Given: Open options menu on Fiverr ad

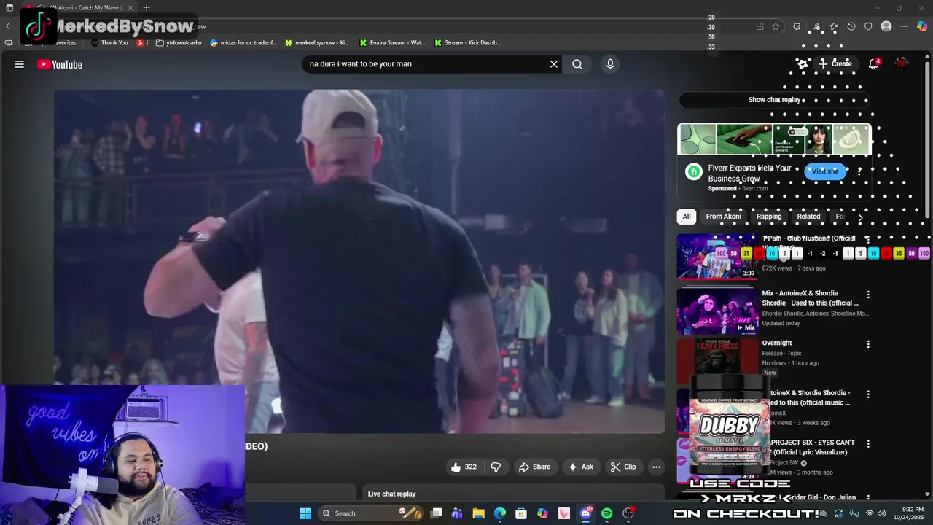Looking at the screenshot, I should click(859, 171).
